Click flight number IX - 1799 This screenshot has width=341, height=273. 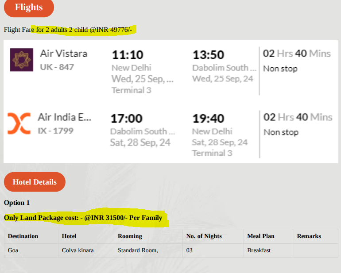(x=56, y=131)
